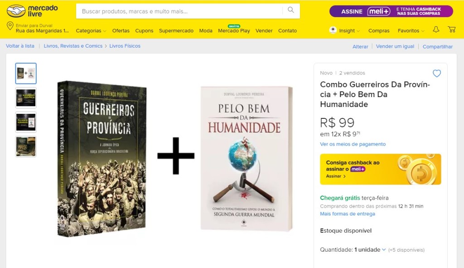Screen dimensions: 464x268
Task: Click the ASSINE meli+ button
Action: (387, 11)
